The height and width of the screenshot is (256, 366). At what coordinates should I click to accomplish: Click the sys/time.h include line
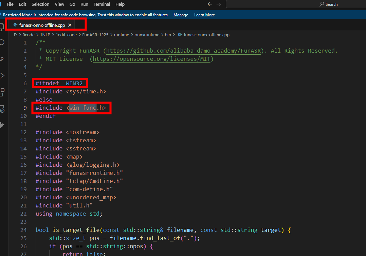pos(71,91)
